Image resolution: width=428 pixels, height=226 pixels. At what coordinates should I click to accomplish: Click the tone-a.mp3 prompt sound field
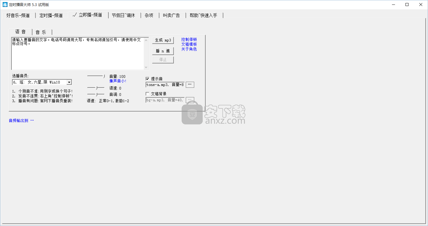pos(165,85)
